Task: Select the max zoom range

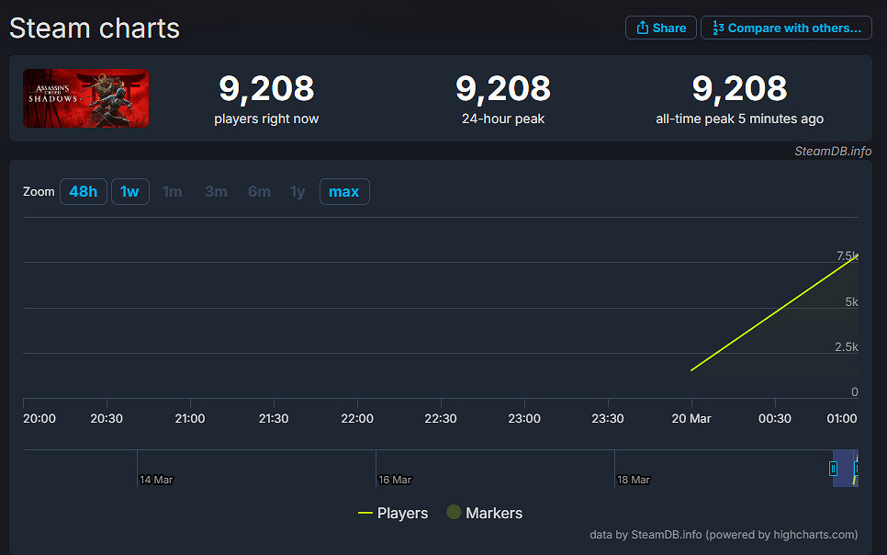Action: (x=344, y=191)
